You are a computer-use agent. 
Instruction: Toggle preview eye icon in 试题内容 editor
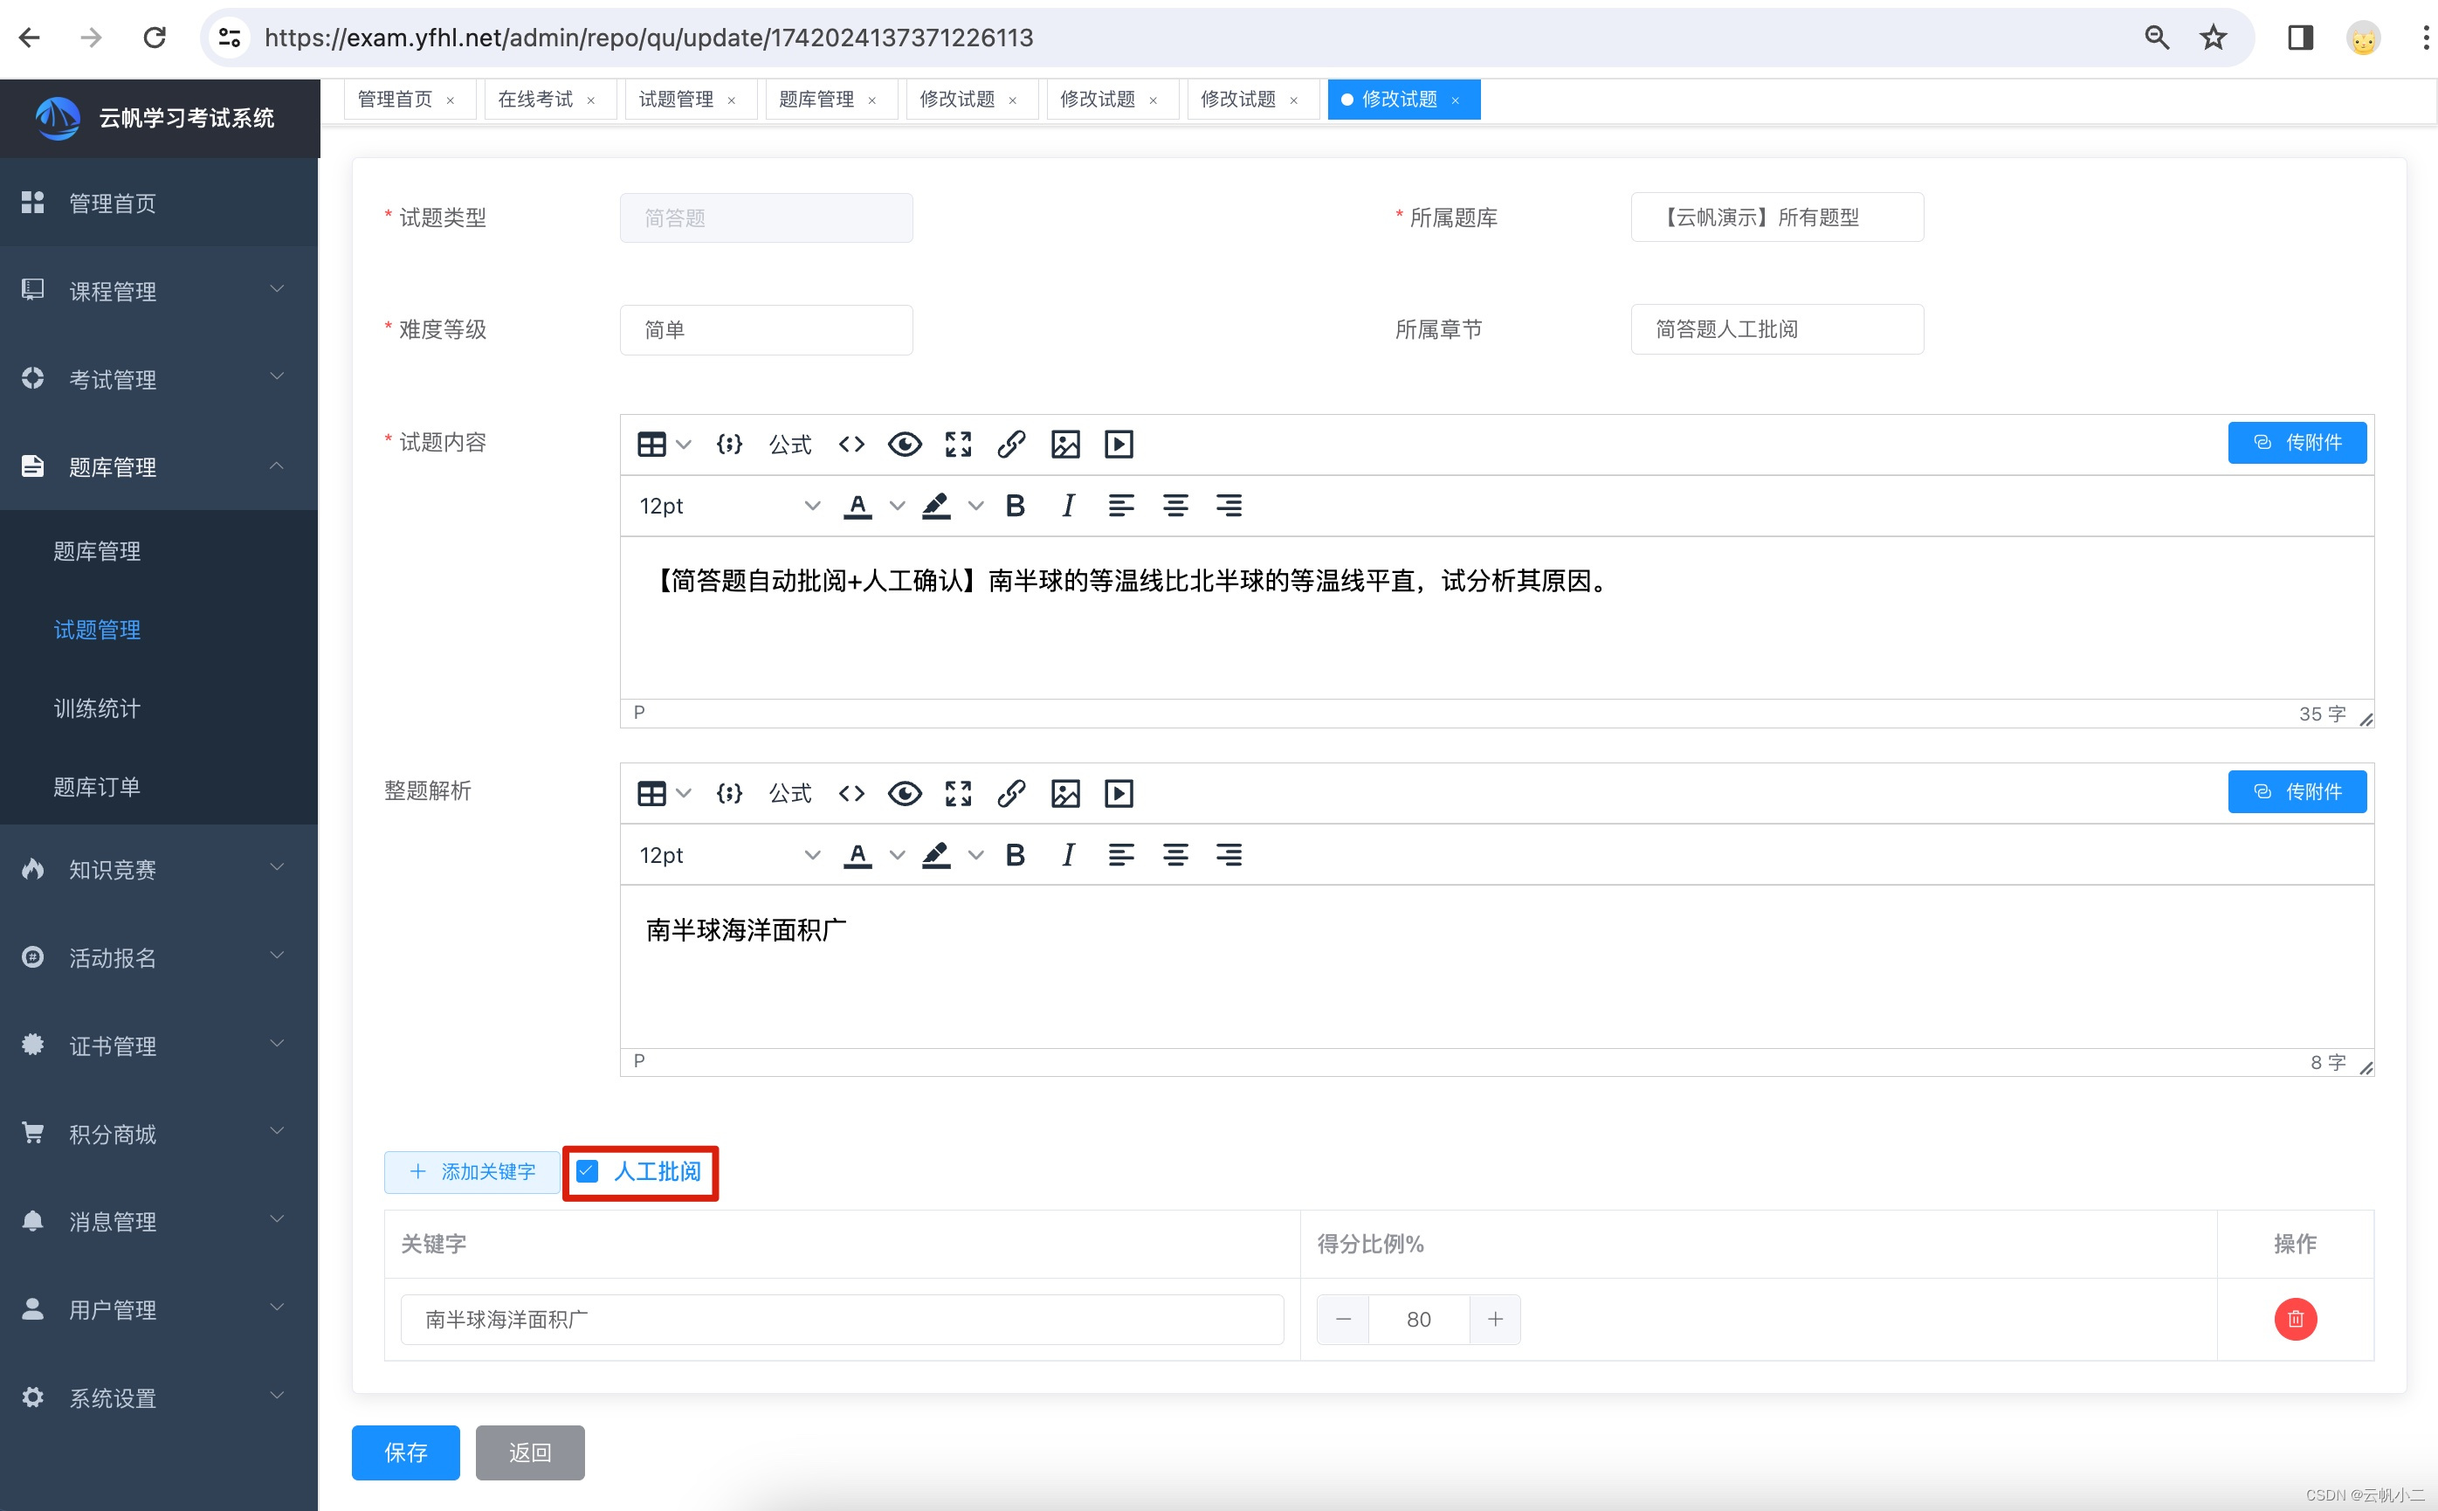[905, 445]
